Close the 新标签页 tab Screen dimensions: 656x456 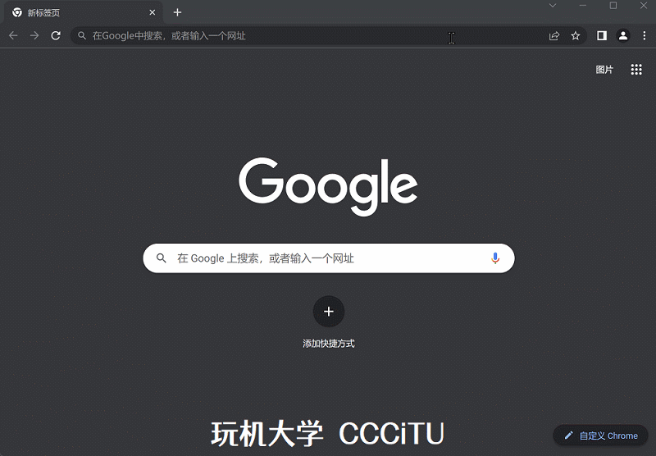pos(152,12)
